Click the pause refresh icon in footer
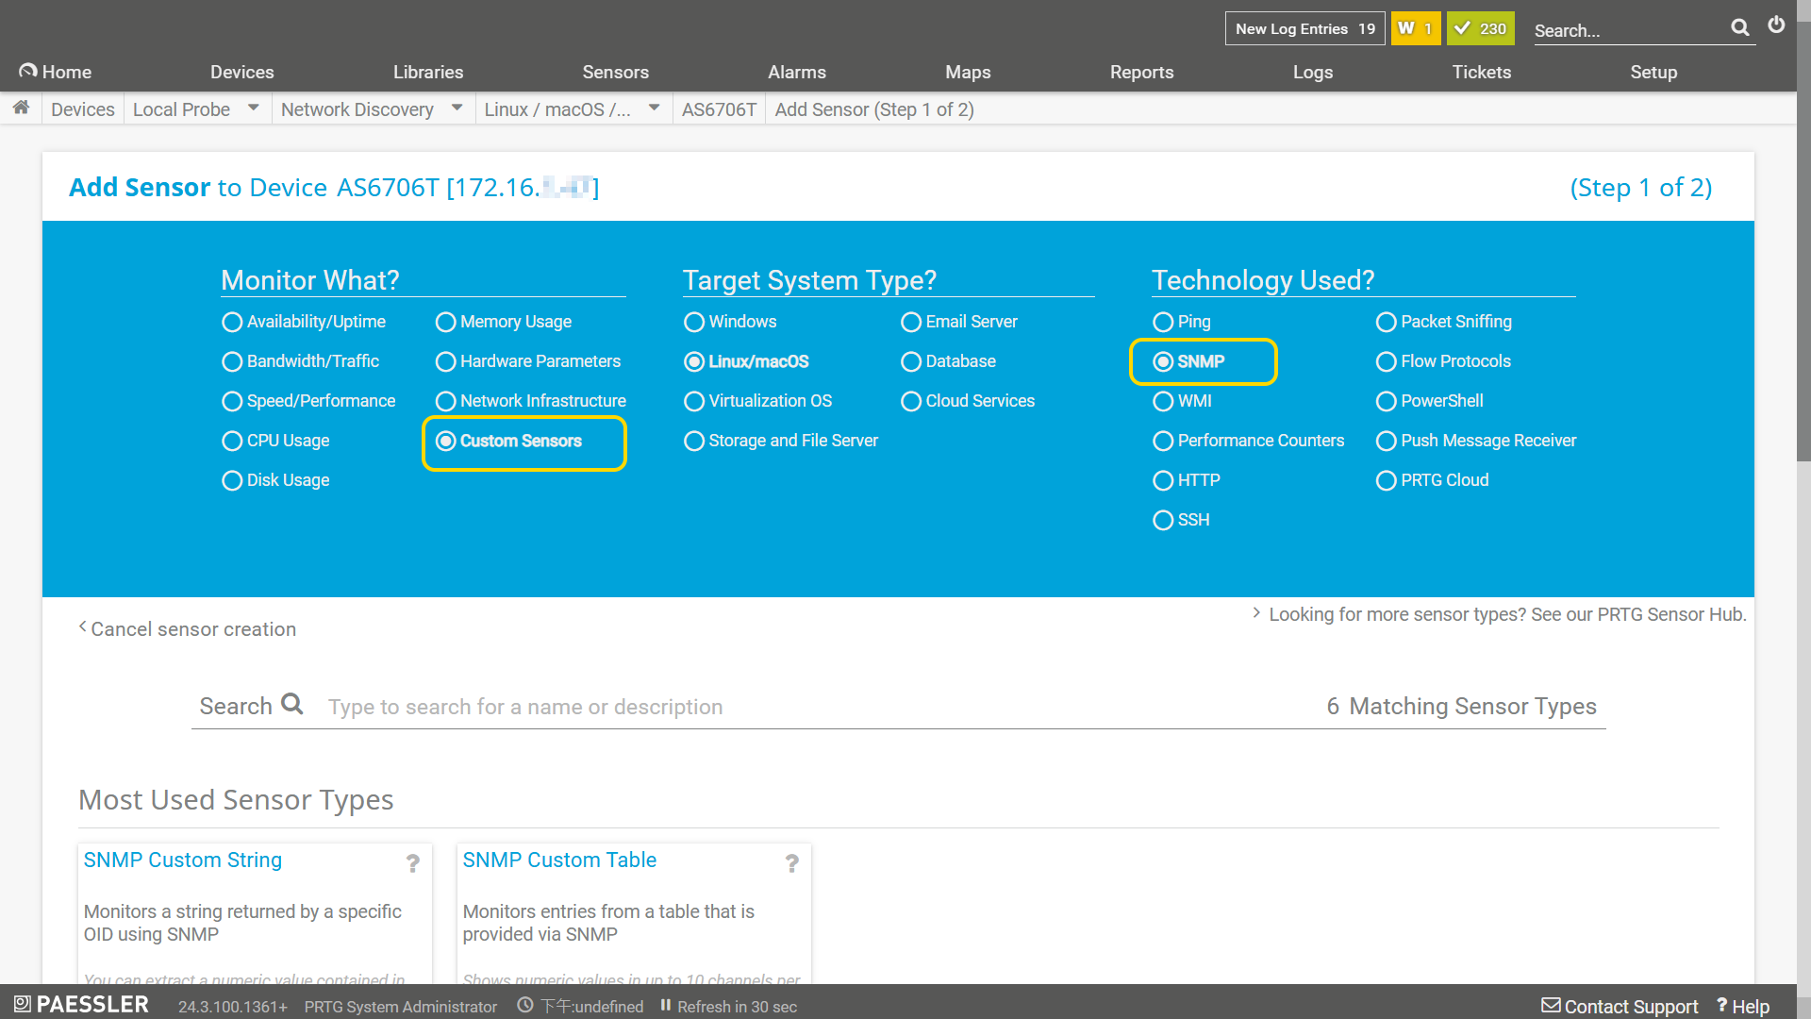The height and width of the screenshot is (1019, 1811). pyautogui.click(x=666, y=1006)
